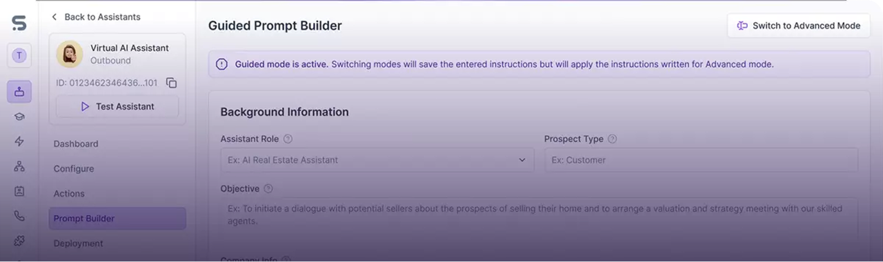
Task: Click the S logo icon in the sidebar
Action: [19, 23]
